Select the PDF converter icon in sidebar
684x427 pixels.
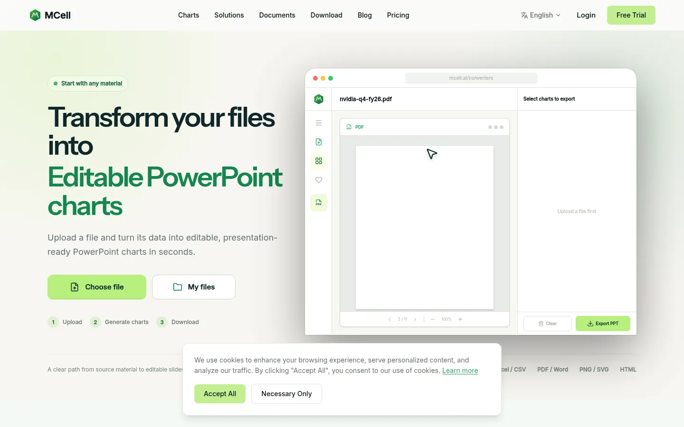pos(319,203)
